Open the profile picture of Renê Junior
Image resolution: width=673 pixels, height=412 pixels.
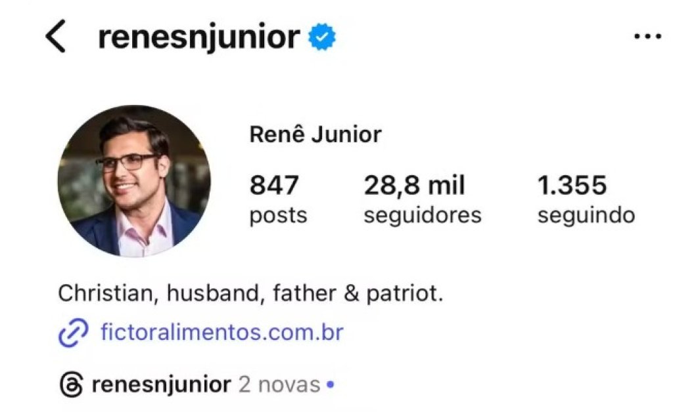click(x=134, y=181)
